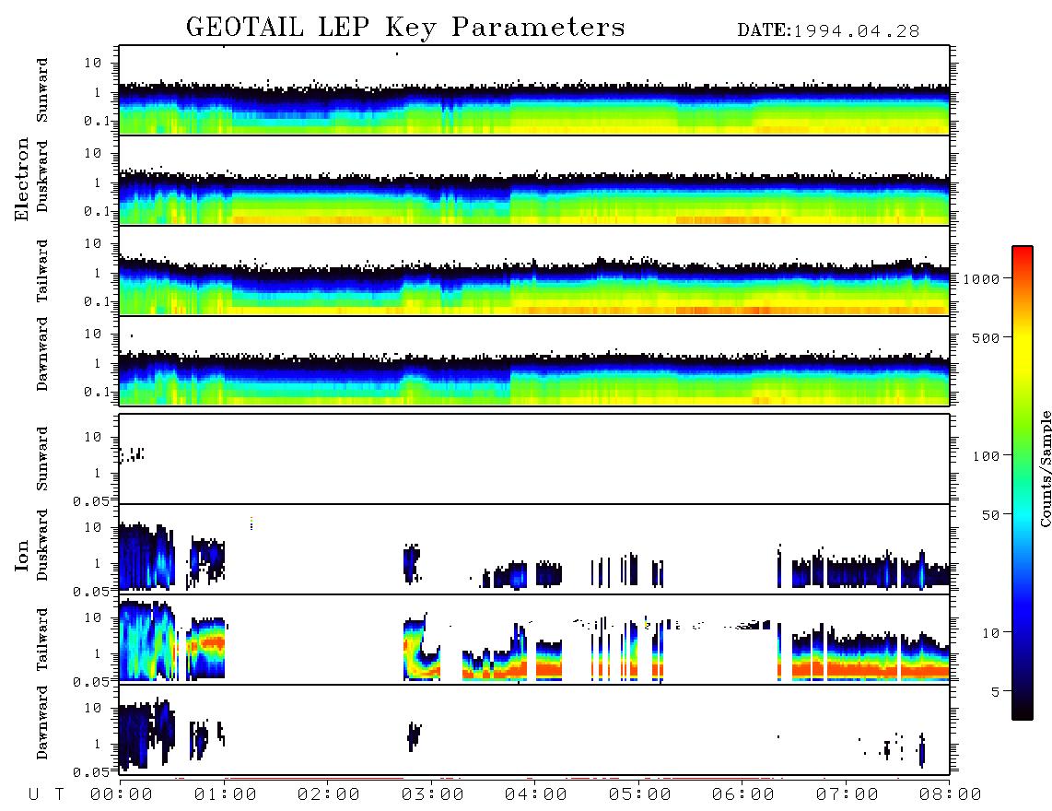Viewport: 1052px width, 811px height.
Task: Select the Ion 'Duskward' axis label
Action: [x=42, y=545]
